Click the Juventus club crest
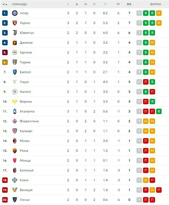 pos(15,33)
